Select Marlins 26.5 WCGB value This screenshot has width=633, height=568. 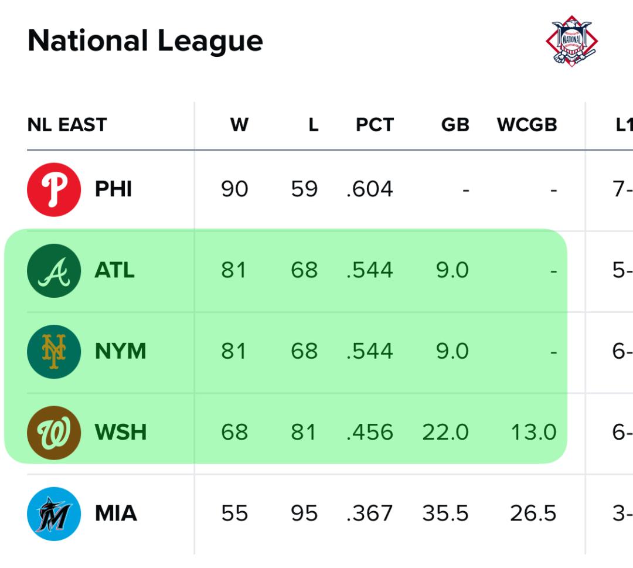pyautogui.click(x=533, y=513)
